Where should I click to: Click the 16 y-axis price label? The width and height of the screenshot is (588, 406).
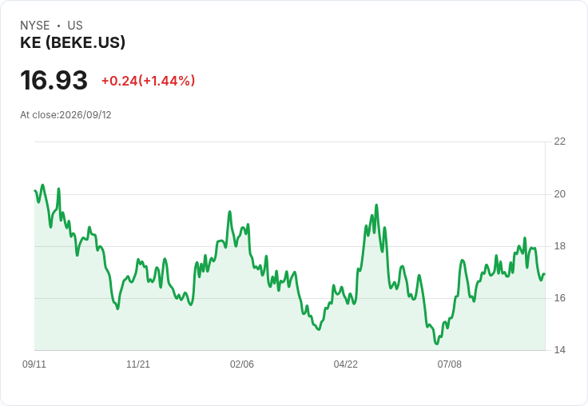coord(559,298)
